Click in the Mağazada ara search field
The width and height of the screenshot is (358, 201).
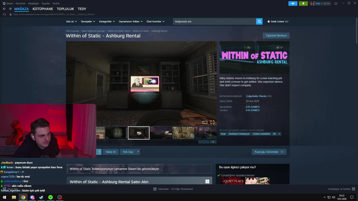tap(215, 21)
